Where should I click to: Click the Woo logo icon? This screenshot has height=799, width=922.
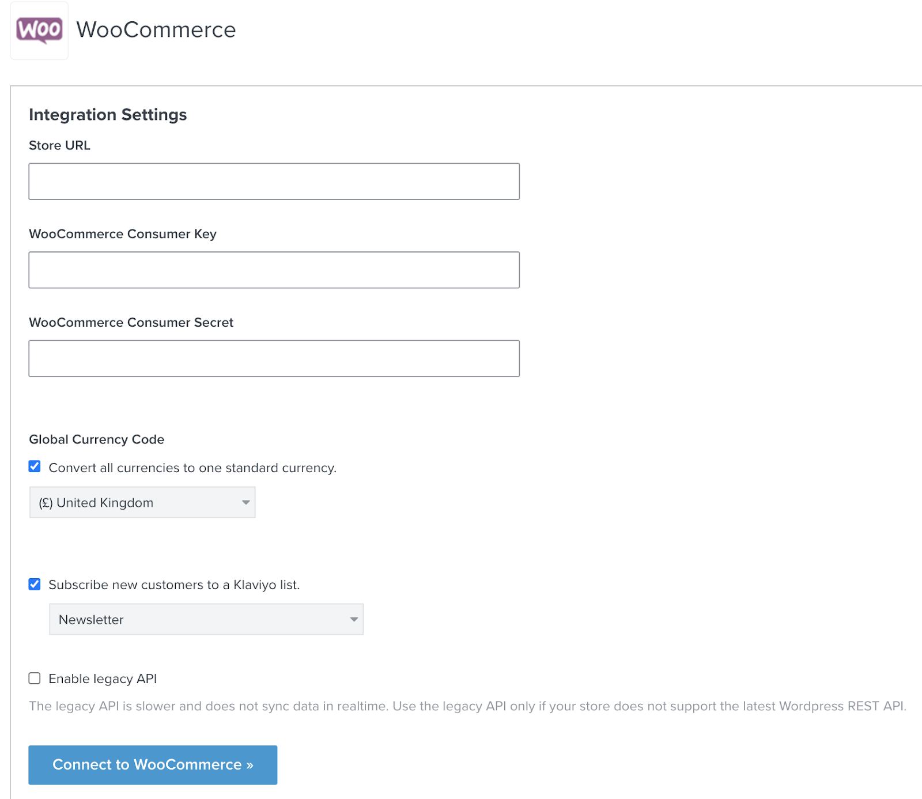pyautogui.click(x=39, y=30)
